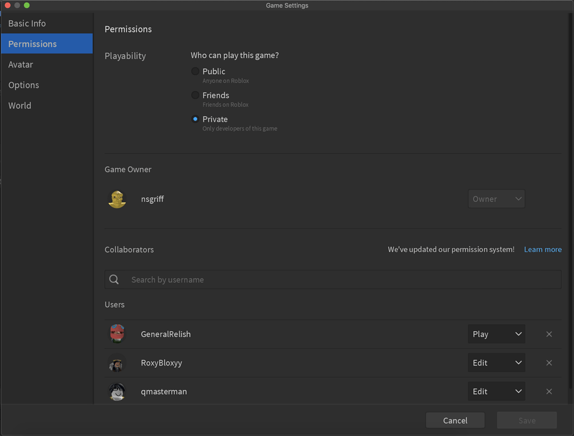574x436 pixels.
Task: Open the World settings section
Action: tap(19, 106)
